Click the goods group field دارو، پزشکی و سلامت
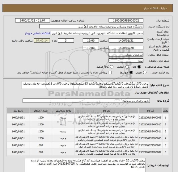Image resolution: width=178 pixels, height=172 pixels. click(x=86, y=101)
